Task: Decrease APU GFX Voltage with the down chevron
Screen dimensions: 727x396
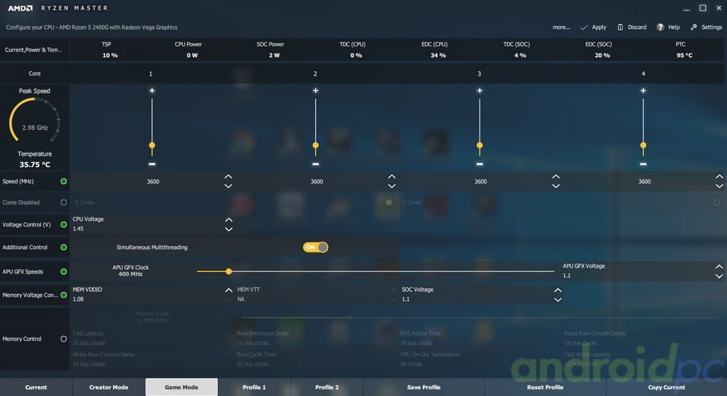Action: tap(719, 276)
